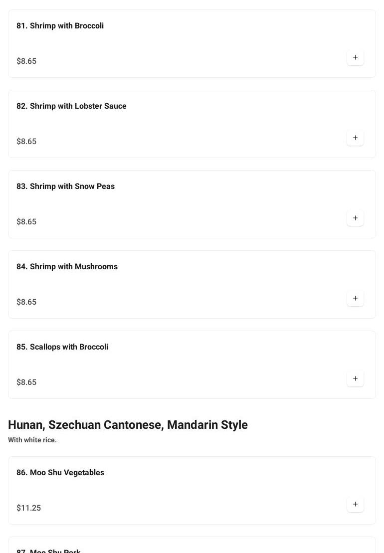Open 85. Scallops with Broccoli item
384x553 pixels.
[62, 347]
